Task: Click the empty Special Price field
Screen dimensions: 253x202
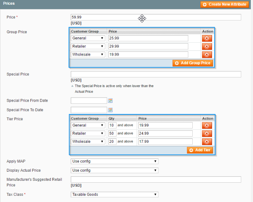Action: (156, 74)
